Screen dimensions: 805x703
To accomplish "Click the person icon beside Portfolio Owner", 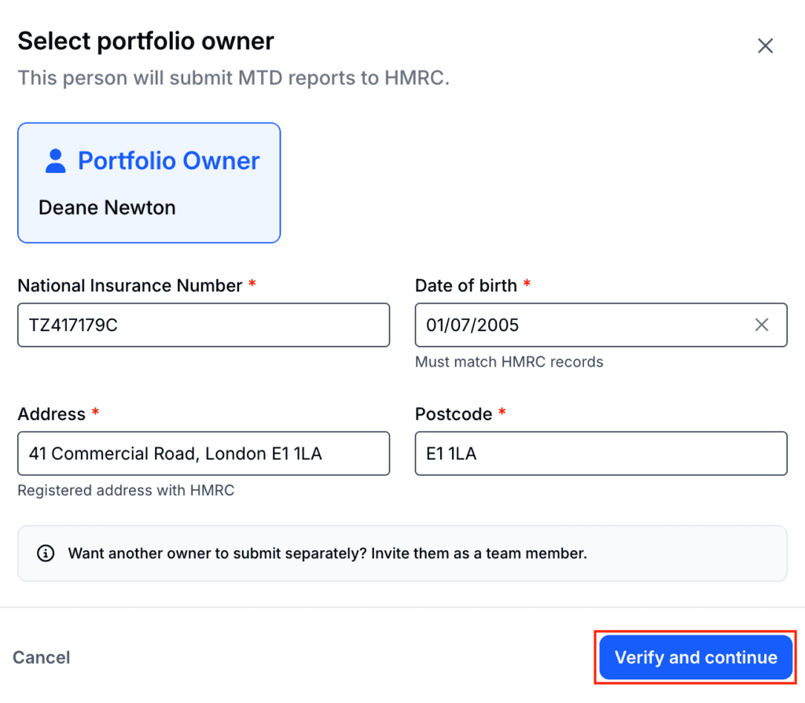I will pos(56,160).
